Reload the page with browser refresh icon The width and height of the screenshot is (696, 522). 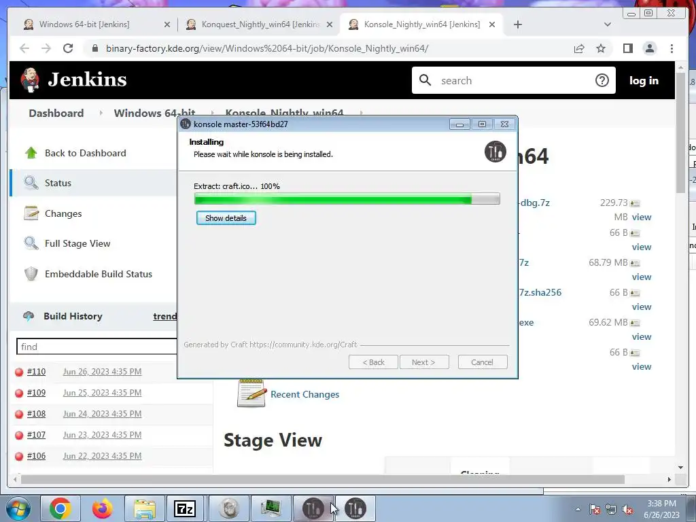coord(68,48)
